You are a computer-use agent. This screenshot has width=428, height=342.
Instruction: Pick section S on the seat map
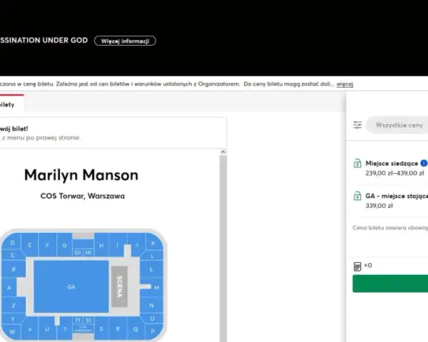click(x=101, y=328)
